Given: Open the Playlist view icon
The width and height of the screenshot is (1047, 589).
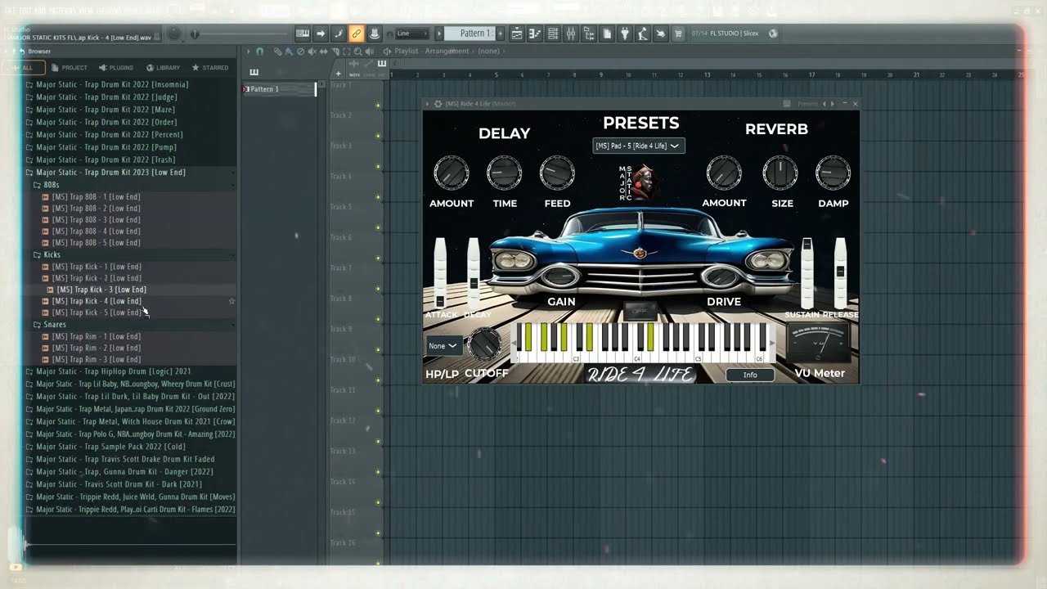Looking at the screenshot, I should (517, 34).
